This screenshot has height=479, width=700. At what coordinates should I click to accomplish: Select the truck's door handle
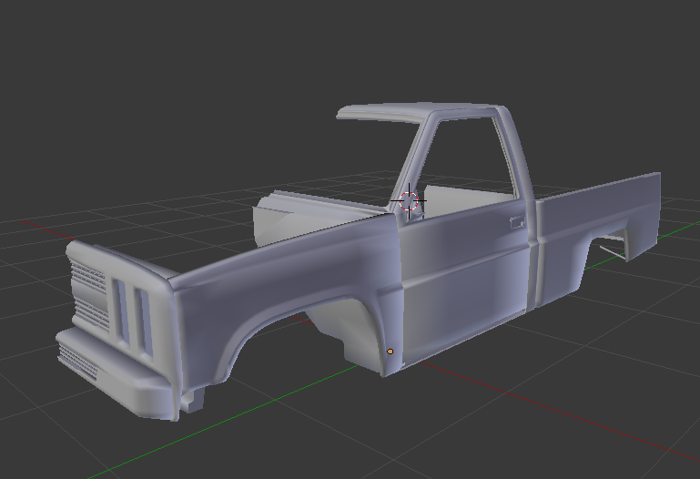pyautogui.click(x=517, y=222)
